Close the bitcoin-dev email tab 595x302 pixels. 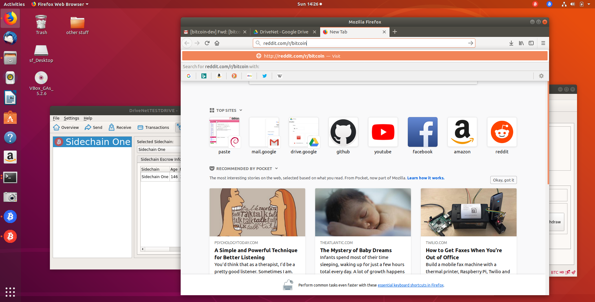click(x=245, y=32)
